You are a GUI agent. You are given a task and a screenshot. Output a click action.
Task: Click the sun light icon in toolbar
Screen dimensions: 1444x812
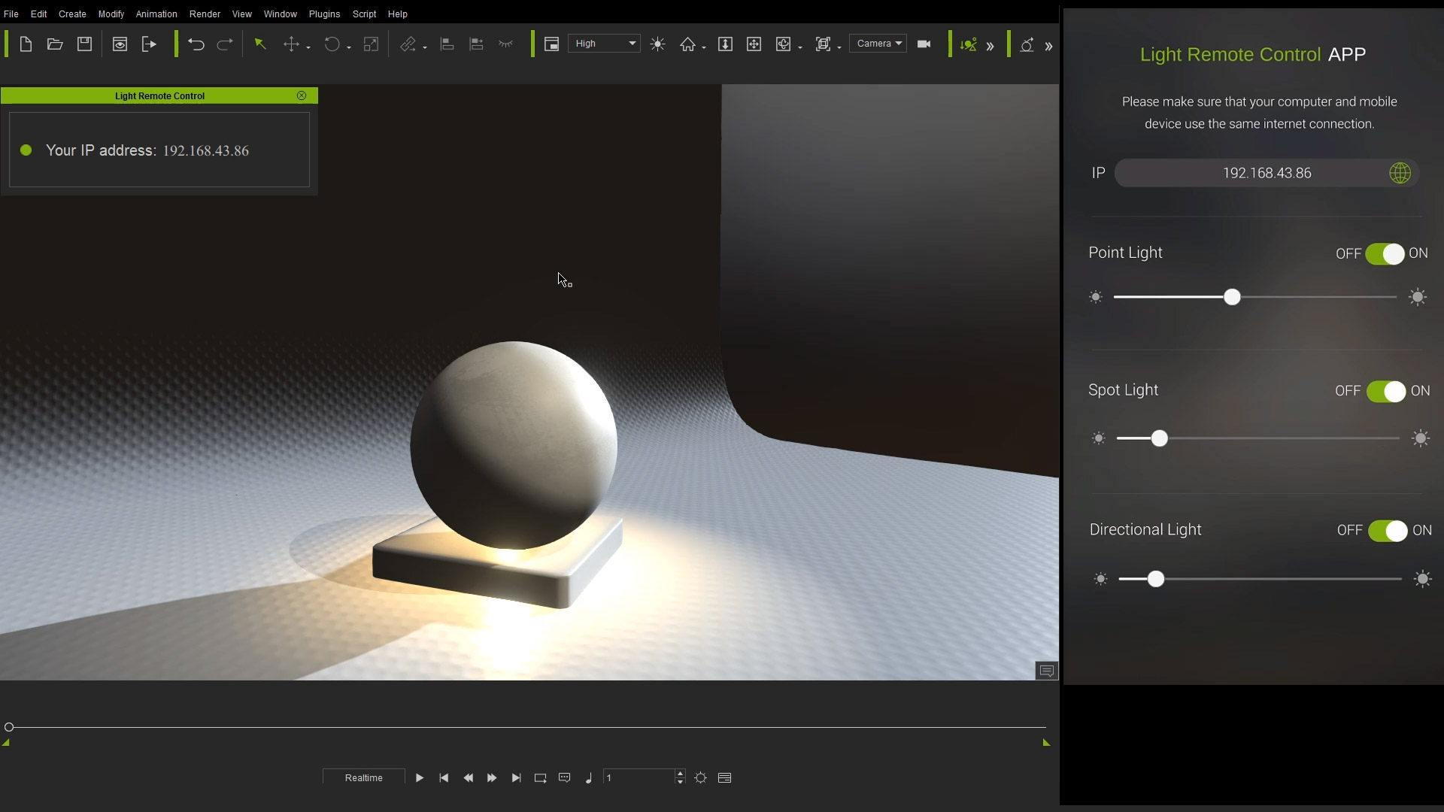pos(658,44)
